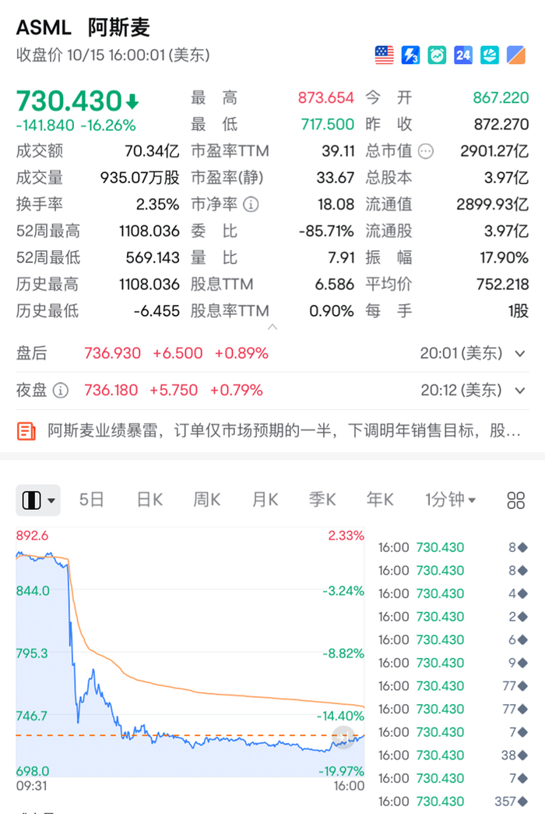Tap the trade tick with volume 38

click(x=452, y=756)
